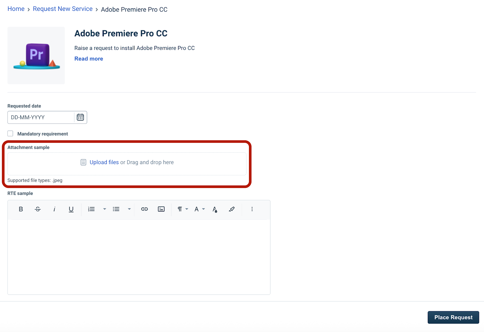Open font size dropdown
484x332 pixels.
tap(200, 209)
